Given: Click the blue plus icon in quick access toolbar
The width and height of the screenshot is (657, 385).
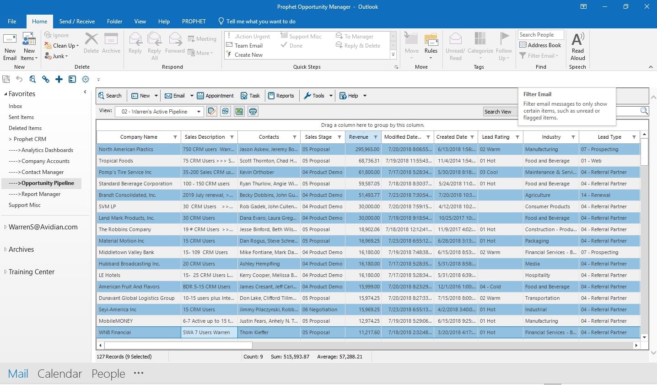Looking at the screenshot, I should click(59, 79).
